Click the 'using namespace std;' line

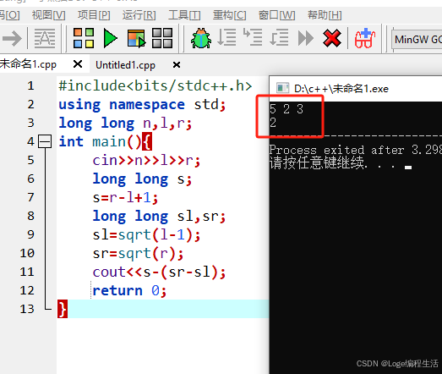coord(142,105)
